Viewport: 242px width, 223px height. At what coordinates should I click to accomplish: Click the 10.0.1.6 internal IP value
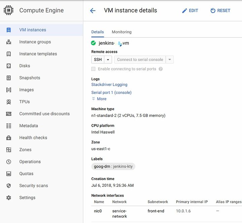coord(184,211)
